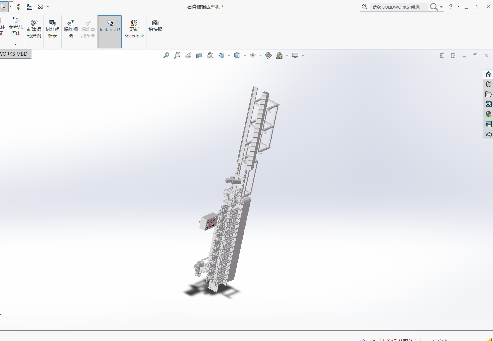This screenshot has height=341, width=493.
Task: Select the control box on the model
Action: point(208,222)
